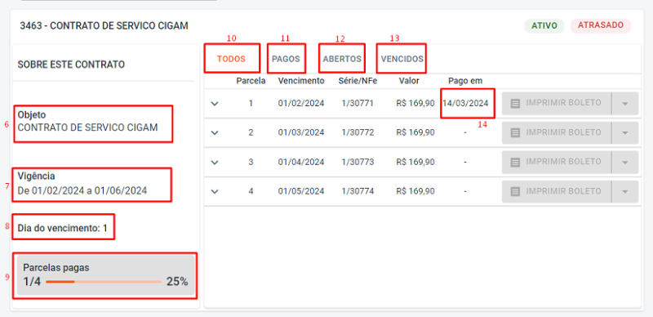
Task: Click the R$ 169,90 value in parcela 4 row
Action: [x=415, y=191]
